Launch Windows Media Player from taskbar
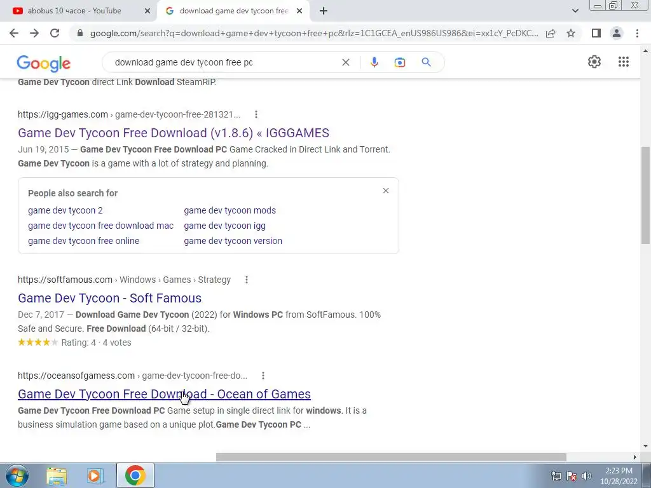Viewport: 651px width, 488px height. point(95,475)
